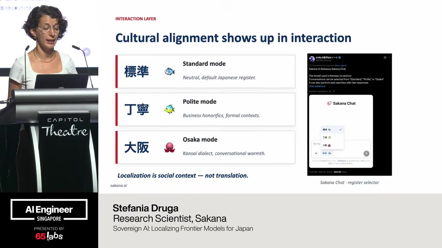Click the blue fish icon for Standard mode
Screen dimensions: 442x248
click(x=170, y=72)
